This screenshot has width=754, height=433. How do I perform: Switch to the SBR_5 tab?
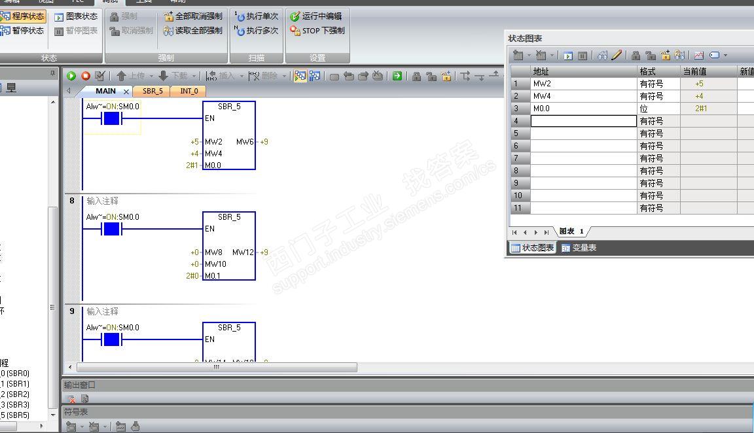[153, 91]
